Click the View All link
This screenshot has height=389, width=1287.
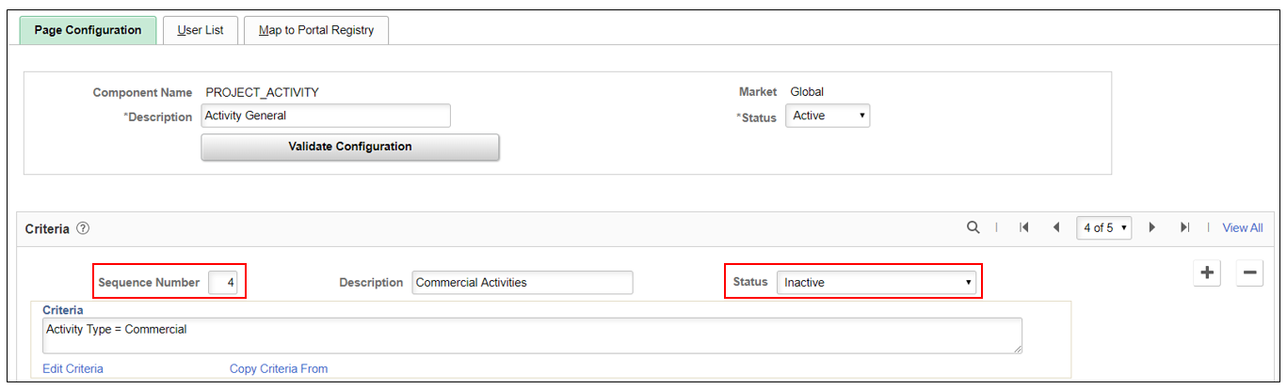pyautogui.click(x=1242, y=227)
